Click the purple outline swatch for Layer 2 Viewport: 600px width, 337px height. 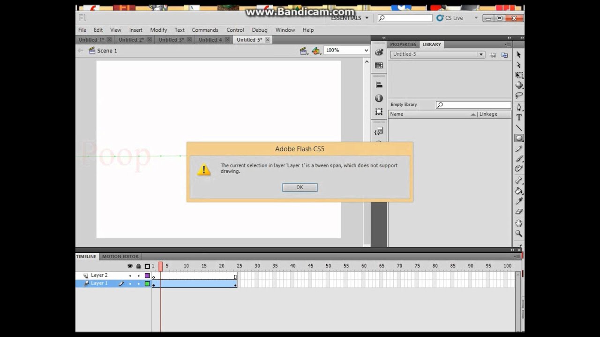pos(147,276)
